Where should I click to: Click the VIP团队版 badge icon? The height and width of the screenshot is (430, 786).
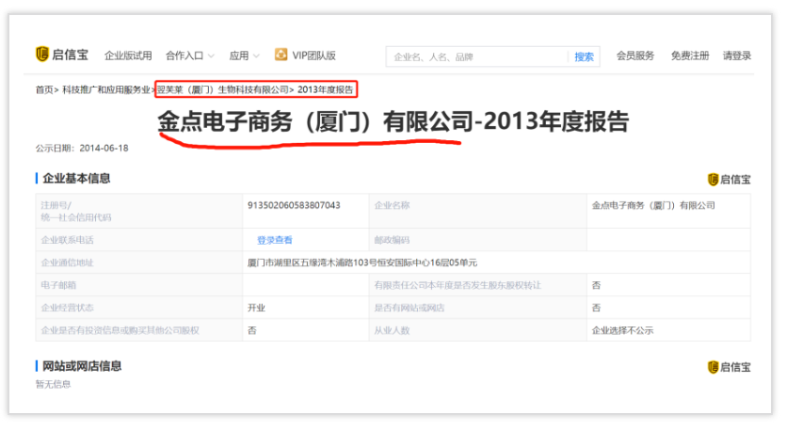(x=281, y=55)
